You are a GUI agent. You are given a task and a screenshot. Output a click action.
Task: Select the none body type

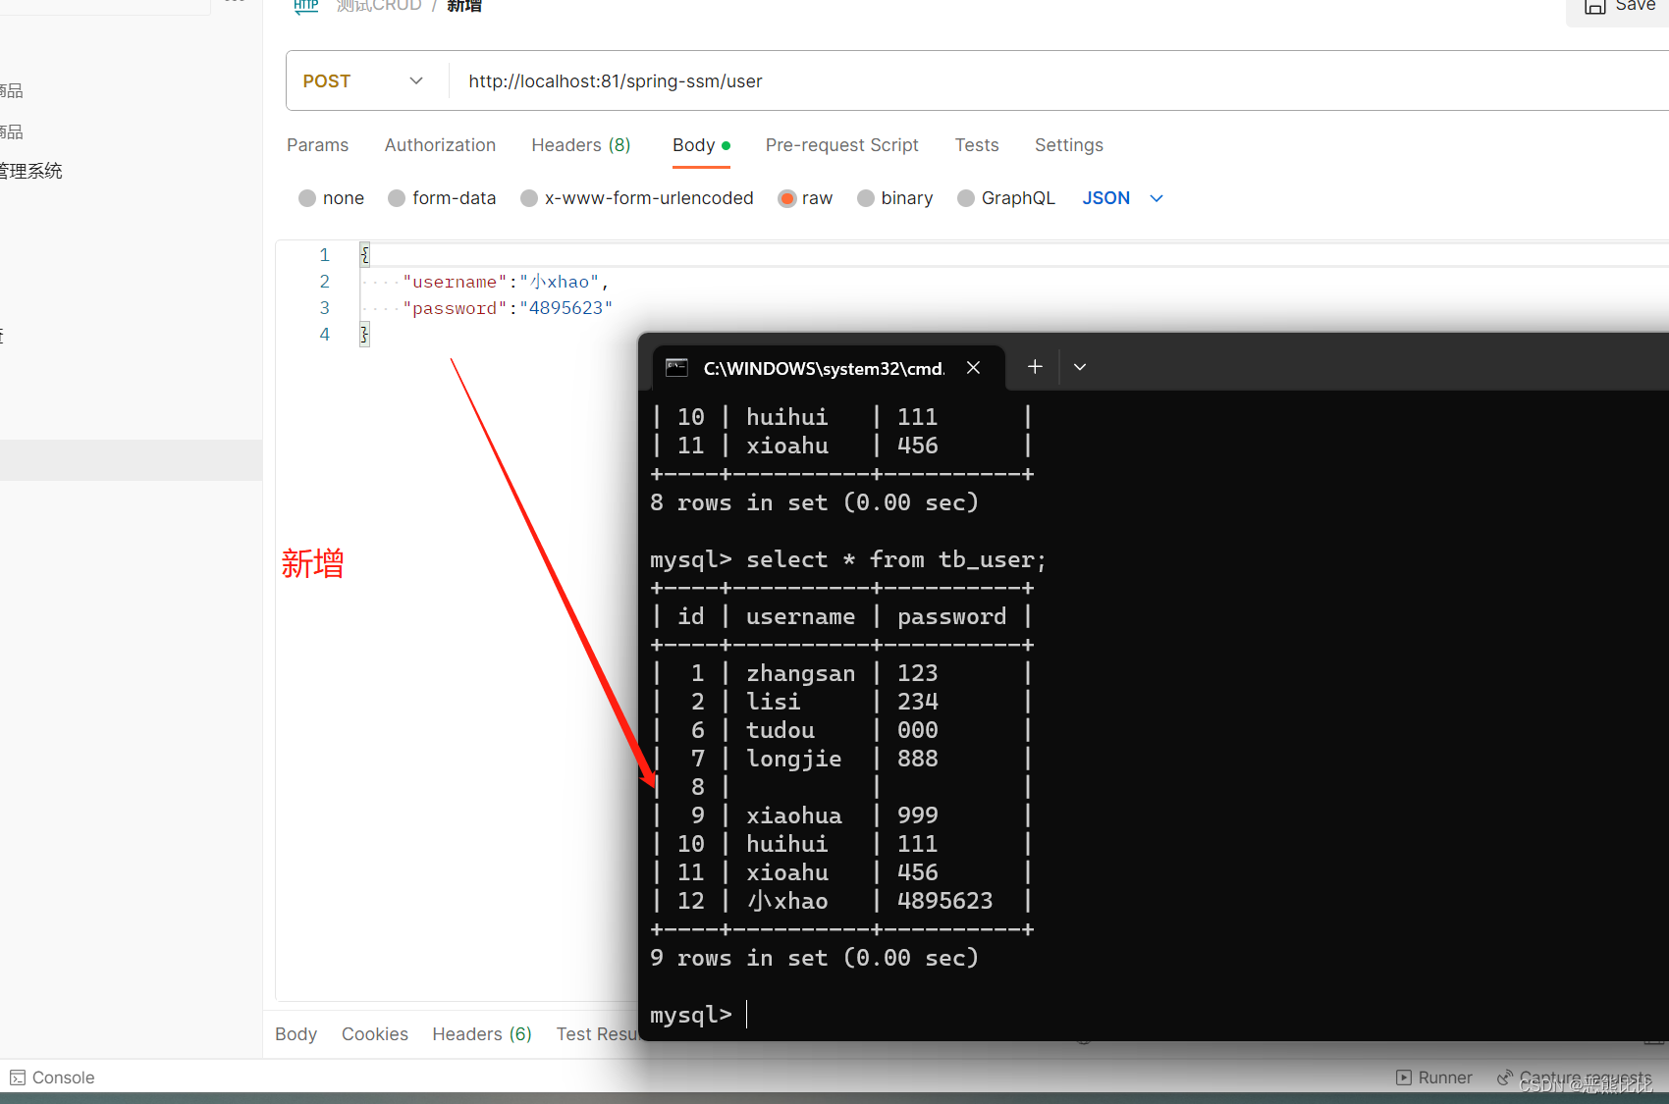(x=331, y=198)
